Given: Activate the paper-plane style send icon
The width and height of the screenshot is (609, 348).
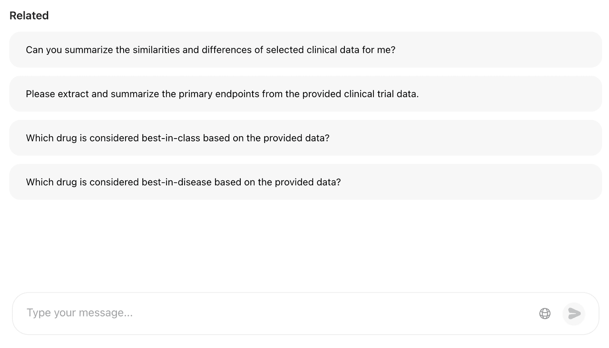Looking at the screenshot, I should (573, 313).
